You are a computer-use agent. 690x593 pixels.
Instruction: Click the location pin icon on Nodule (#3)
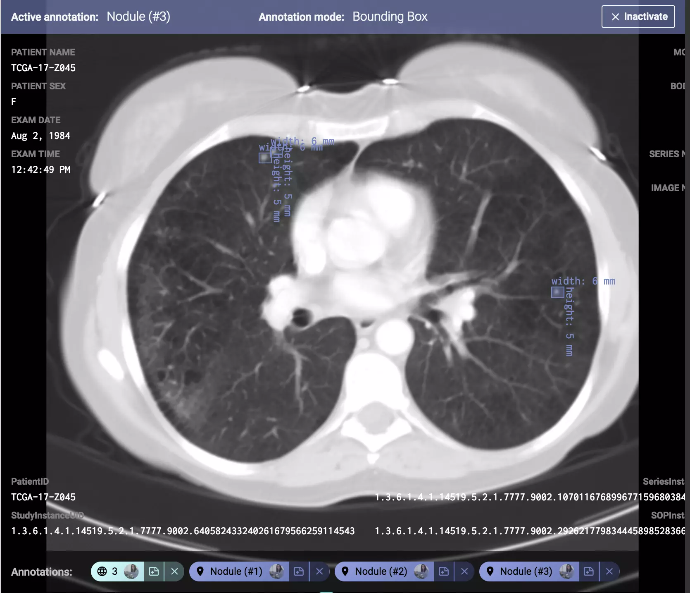click(490, 571)
